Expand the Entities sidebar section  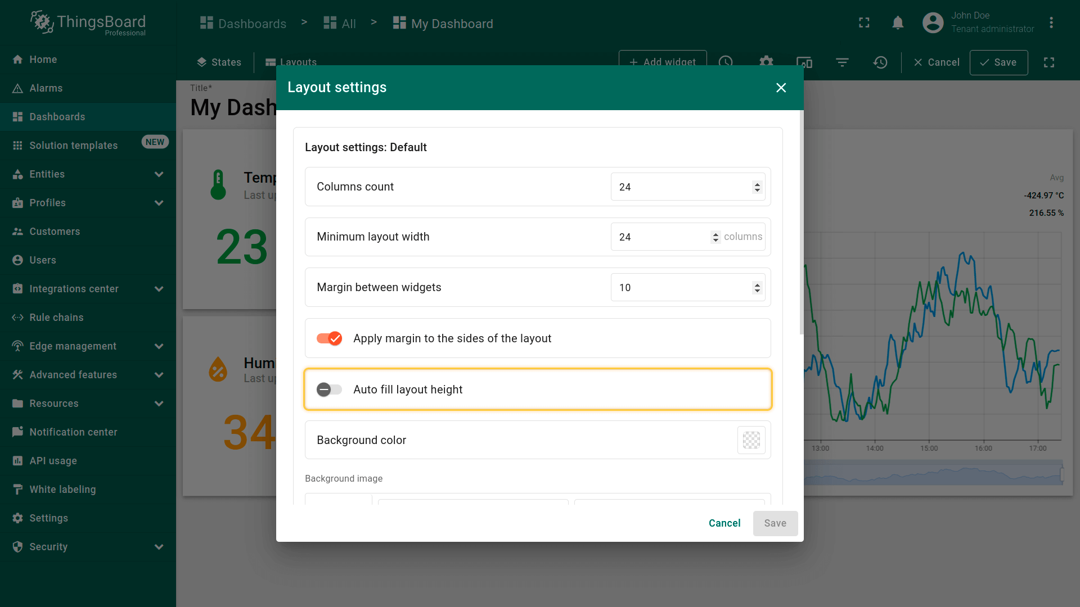point(159,174)
